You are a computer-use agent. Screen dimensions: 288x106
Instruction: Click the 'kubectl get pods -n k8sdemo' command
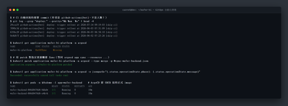46,83
